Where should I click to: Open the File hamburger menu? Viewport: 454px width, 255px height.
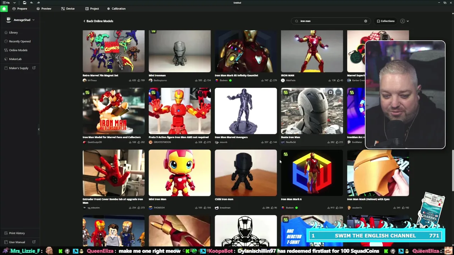pyautogui.click(x=6, y=2)
